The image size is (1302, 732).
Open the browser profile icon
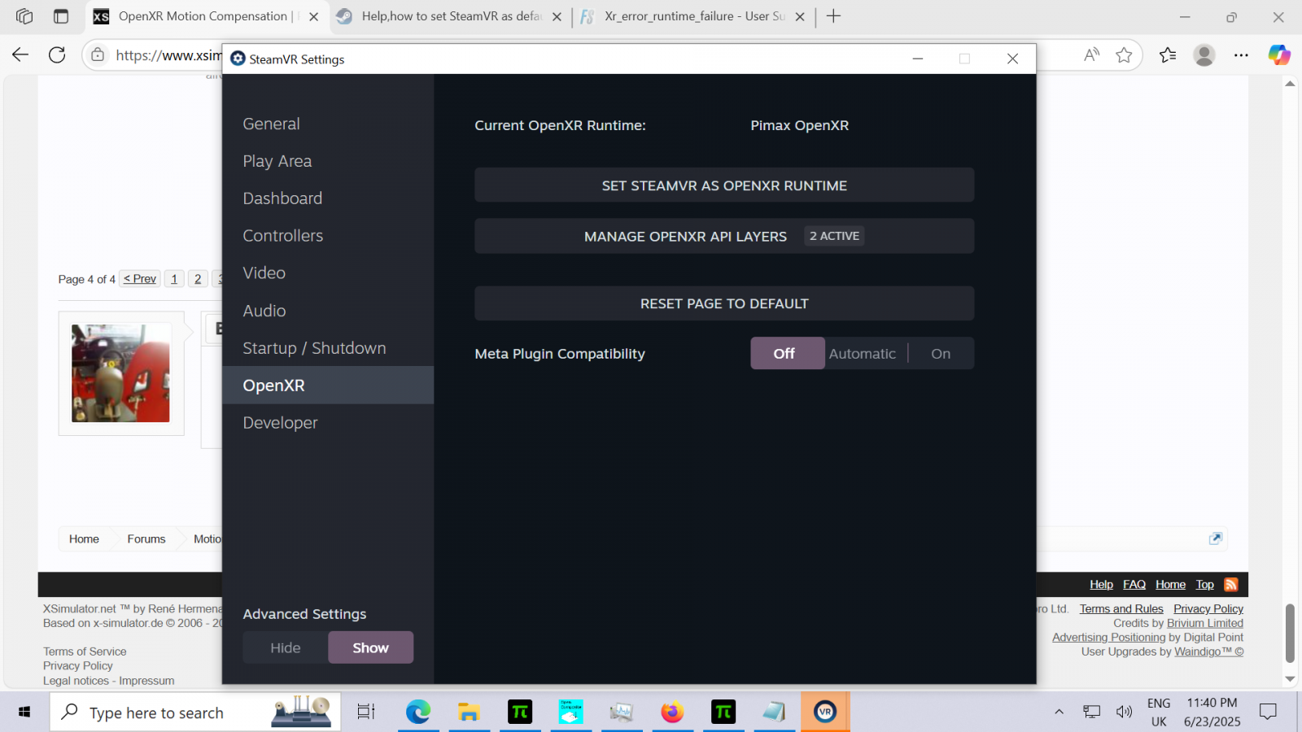coord(1204,54)
